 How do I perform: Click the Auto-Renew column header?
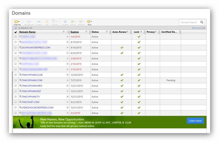119,32
